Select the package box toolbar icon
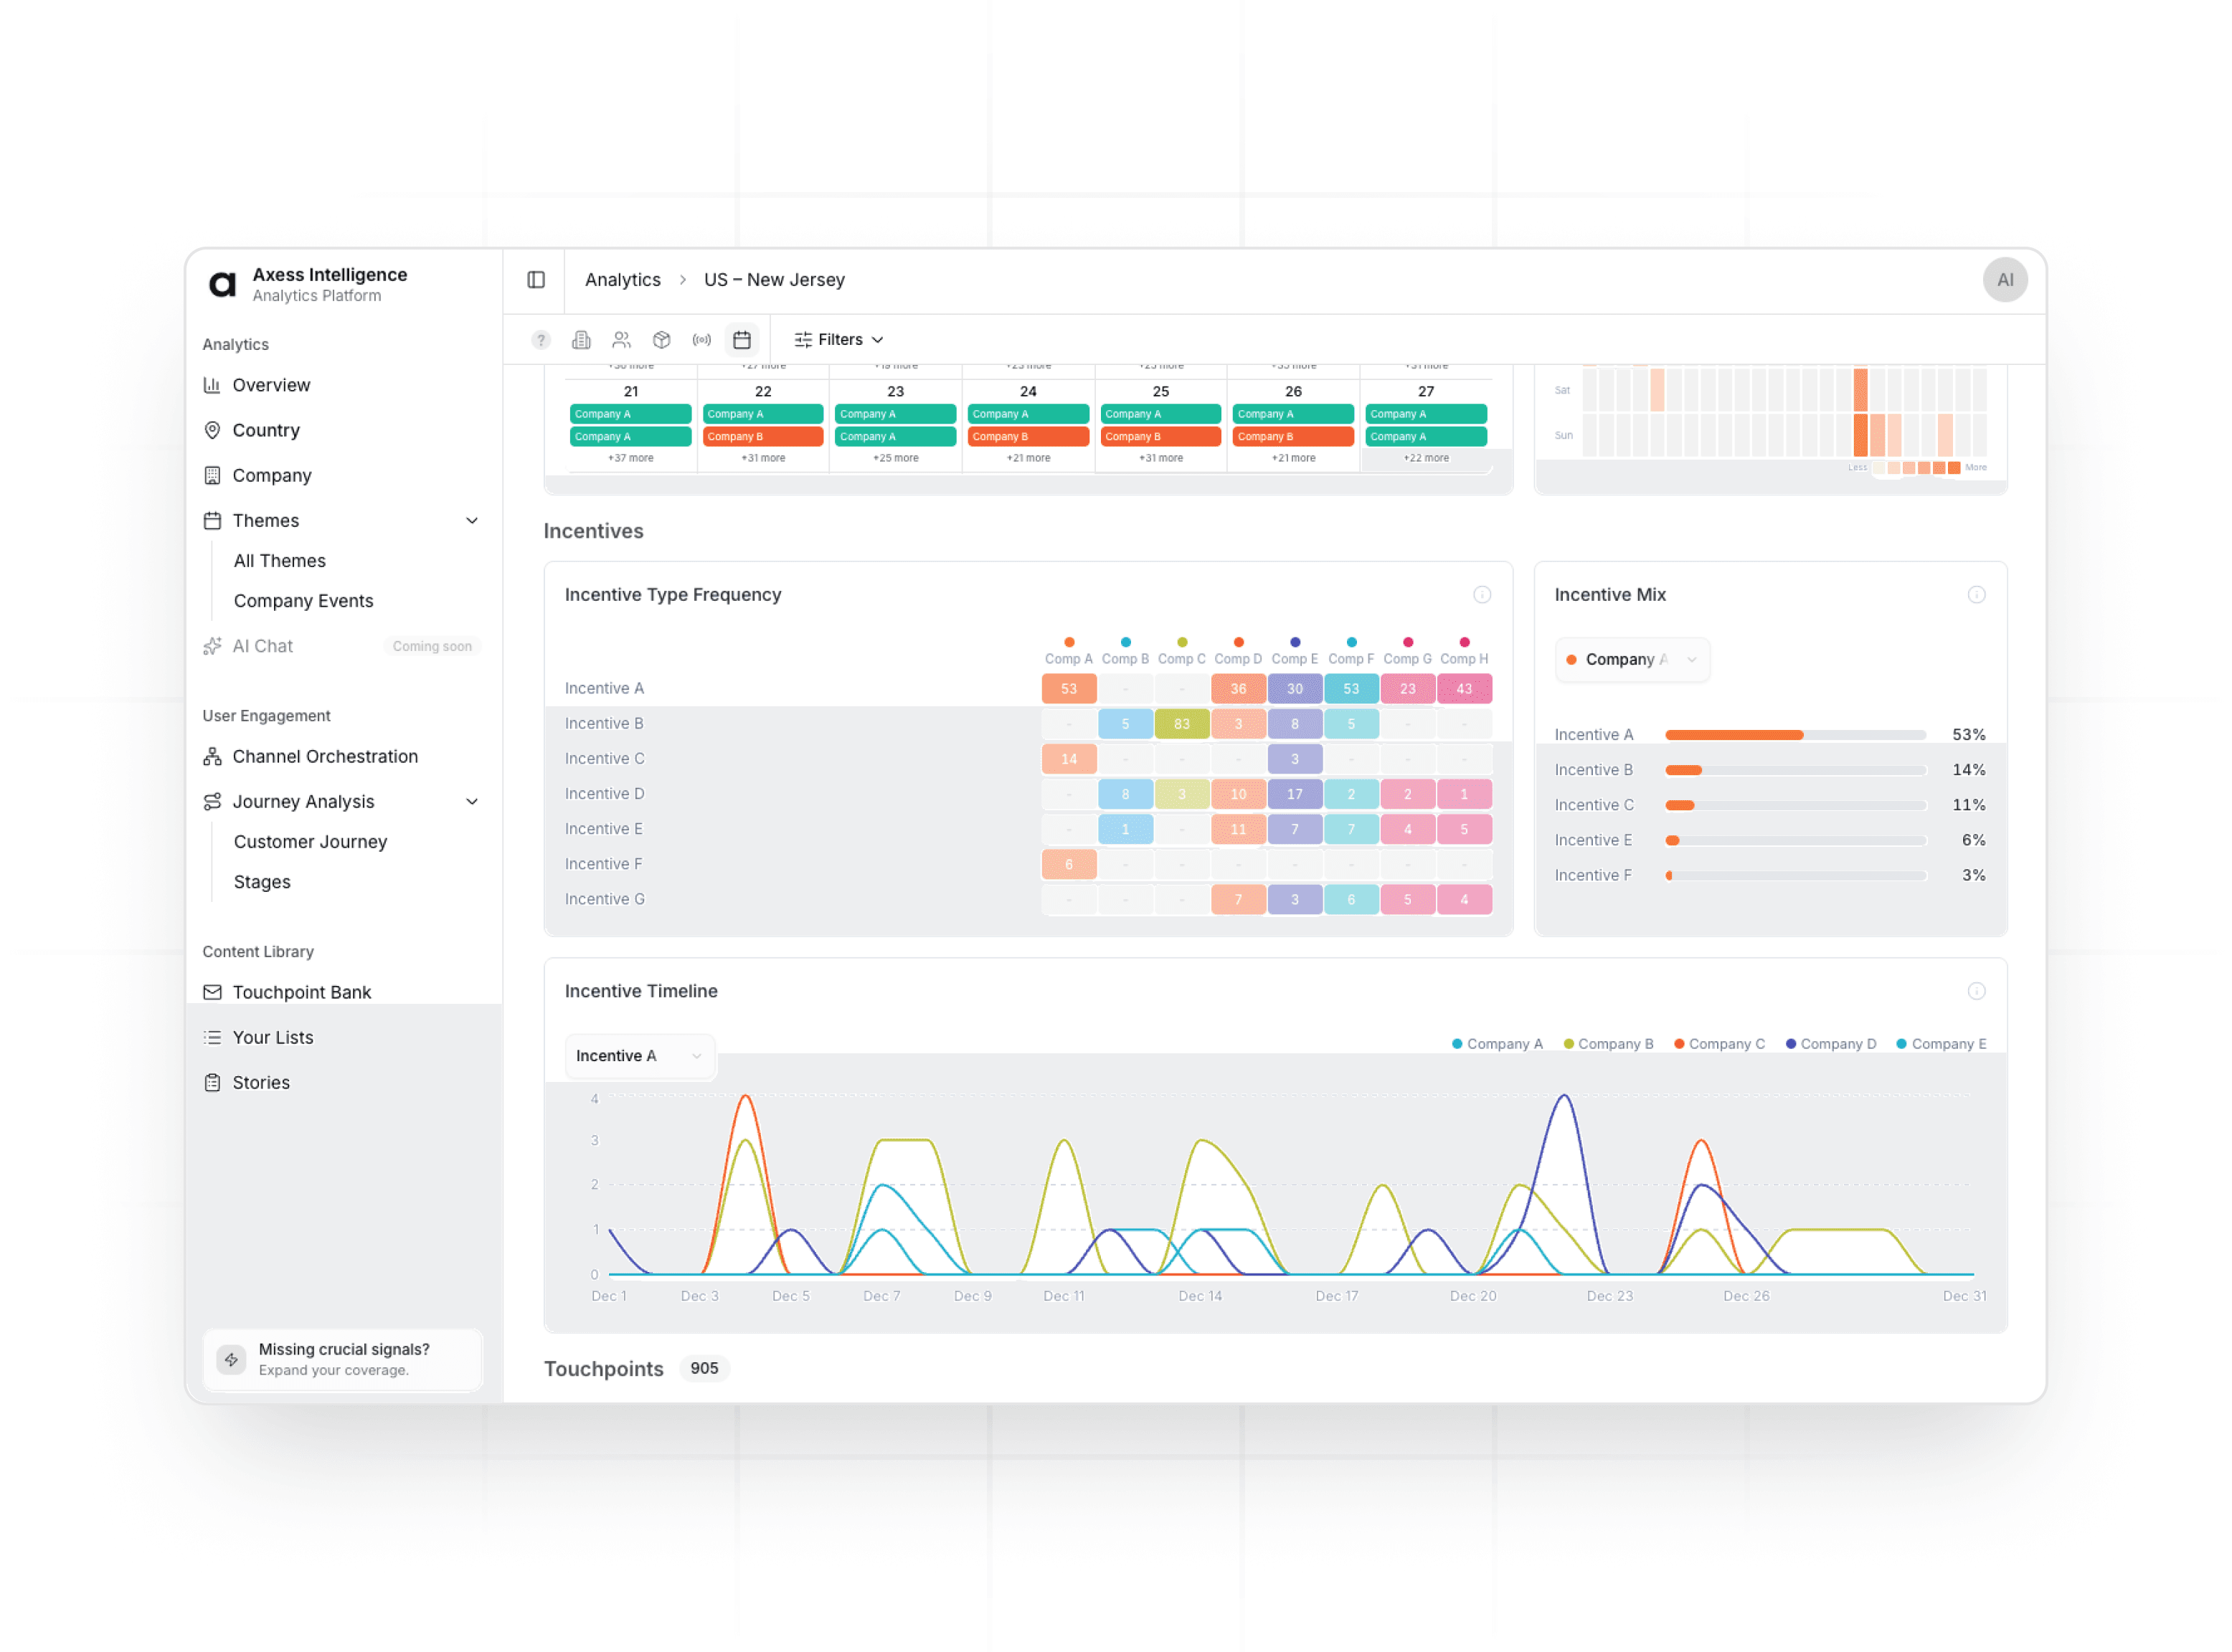 (661, 340)
